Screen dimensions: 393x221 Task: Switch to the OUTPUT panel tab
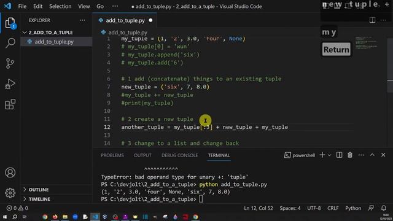[142, 155]
